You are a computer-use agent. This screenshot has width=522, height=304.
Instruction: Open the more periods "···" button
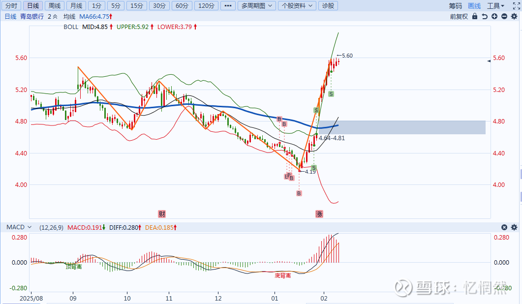(x=228, y=6)
